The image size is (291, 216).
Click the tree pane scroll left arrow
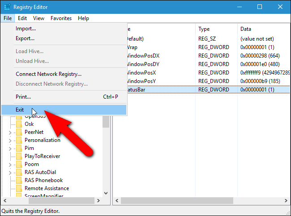[5, 201]
